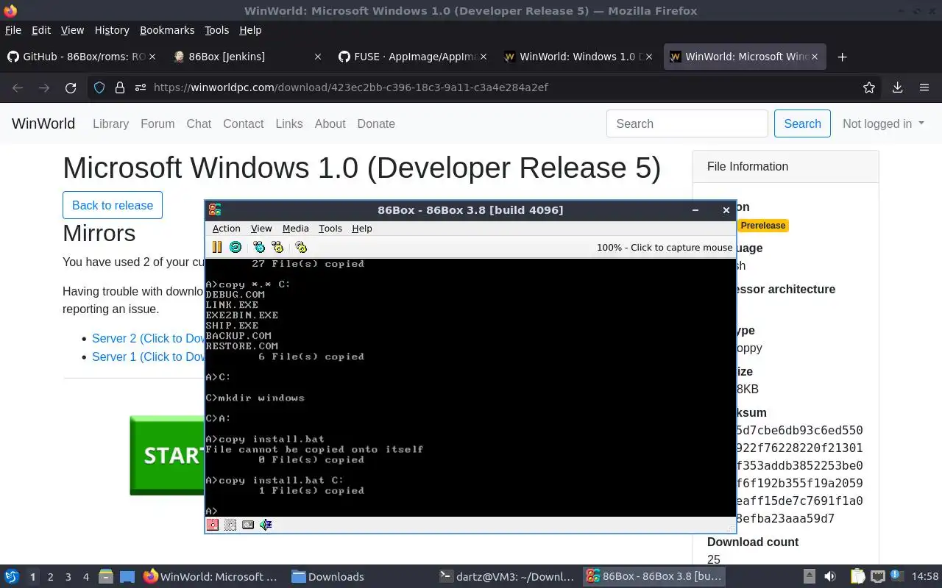Click the network icon in system tray
Screen dimensions: 942x588
[x=878, y=577]
